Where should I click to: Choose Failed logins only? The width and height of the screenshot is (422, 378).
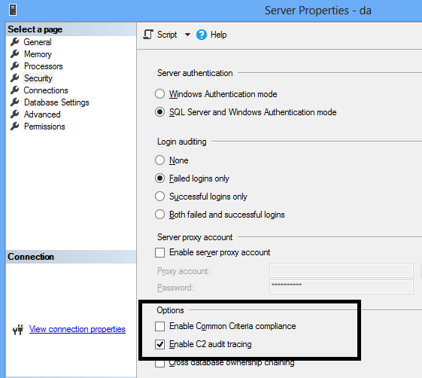(x=160, y=178)
